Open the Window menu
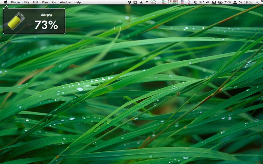Screen dimensions: 263x164 pos(65,2)
